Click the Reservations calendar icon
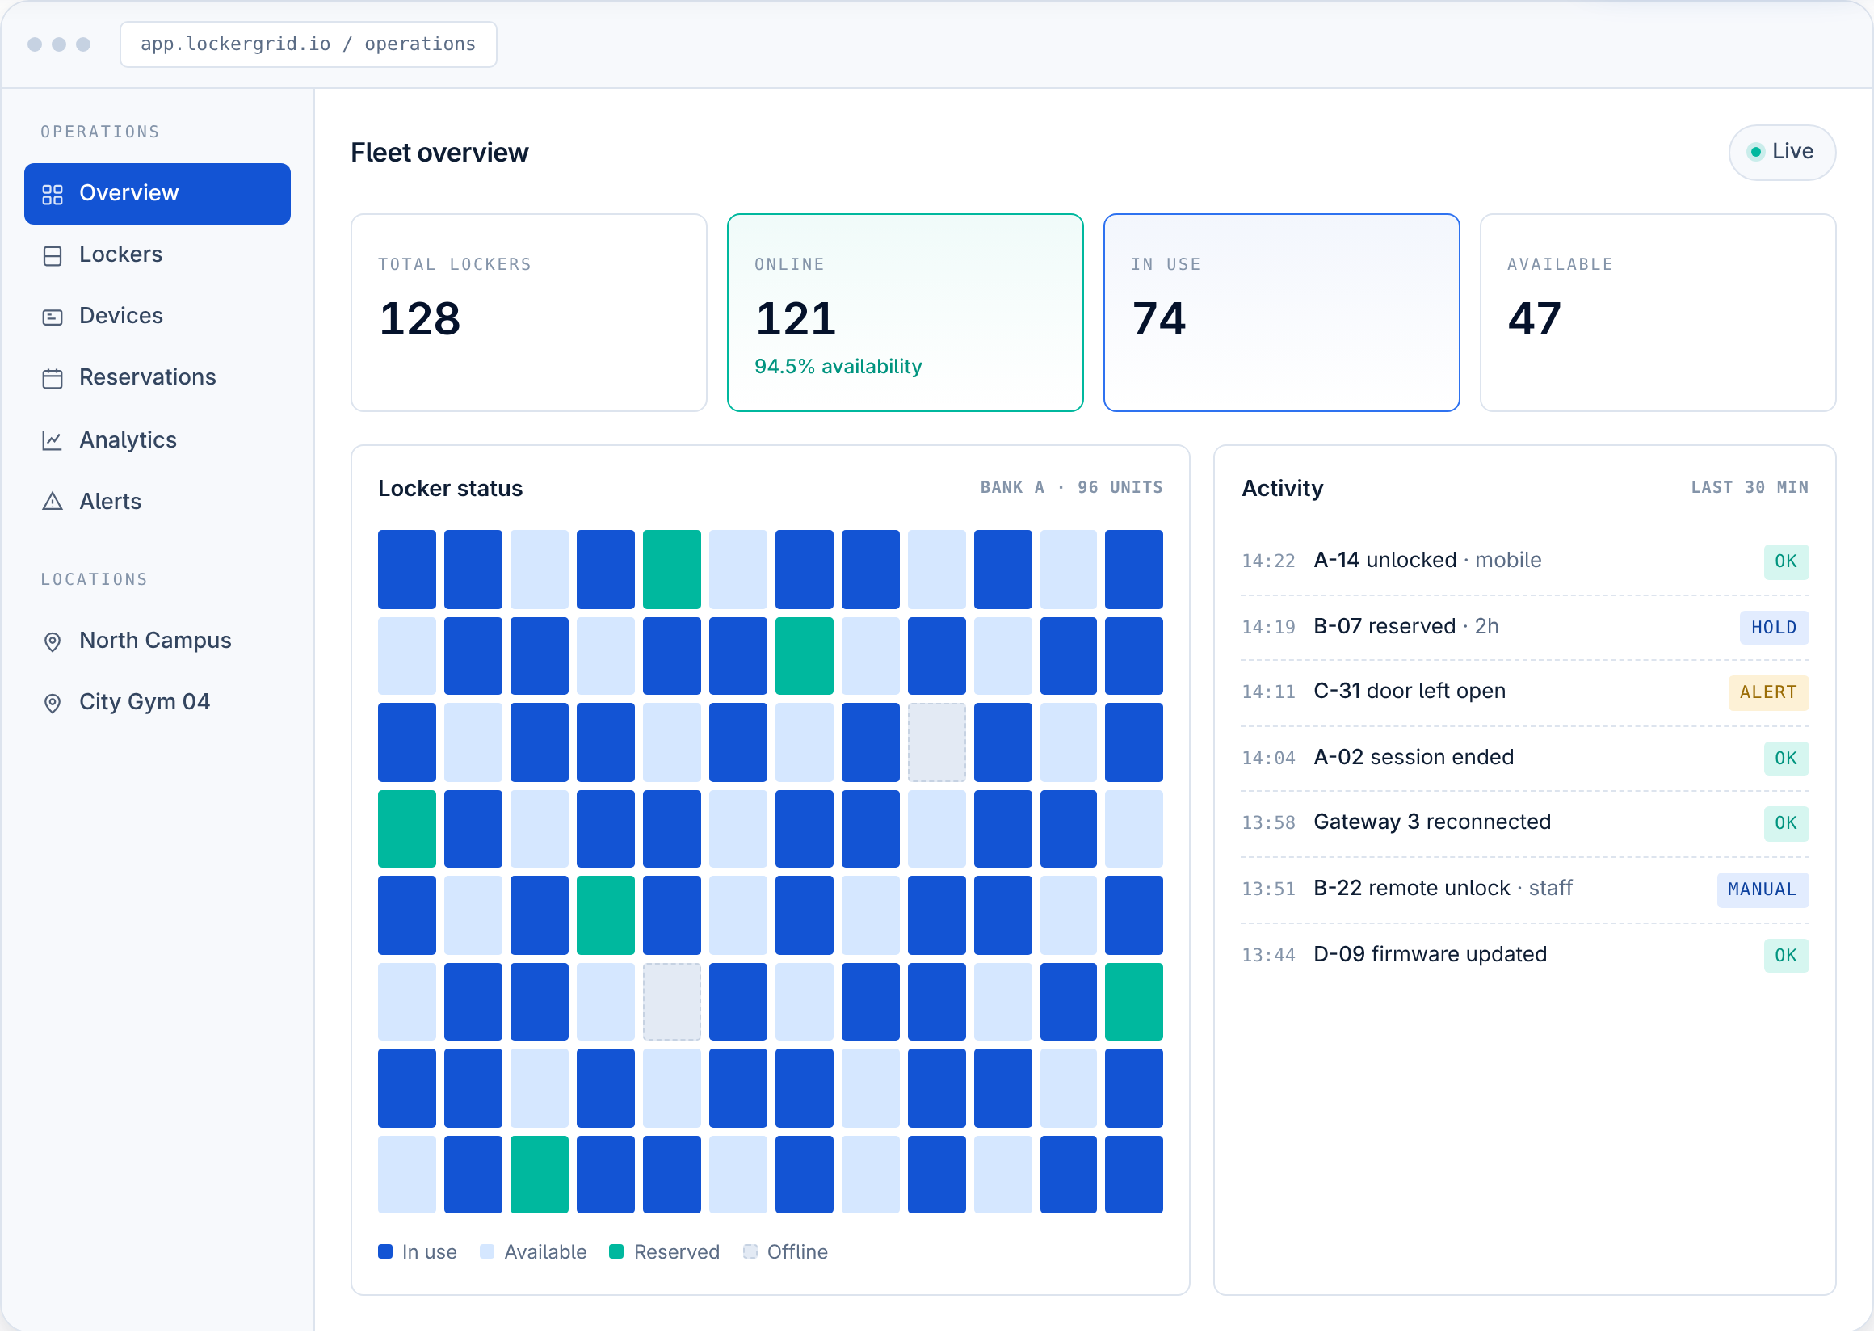The image size is (1874, 1333). 53,378
